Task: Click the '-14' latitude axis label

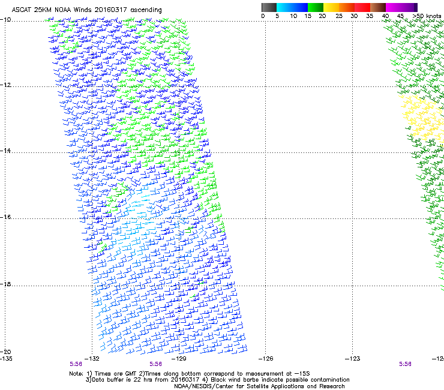Action: pyautogui.click(x=5, y=151)
